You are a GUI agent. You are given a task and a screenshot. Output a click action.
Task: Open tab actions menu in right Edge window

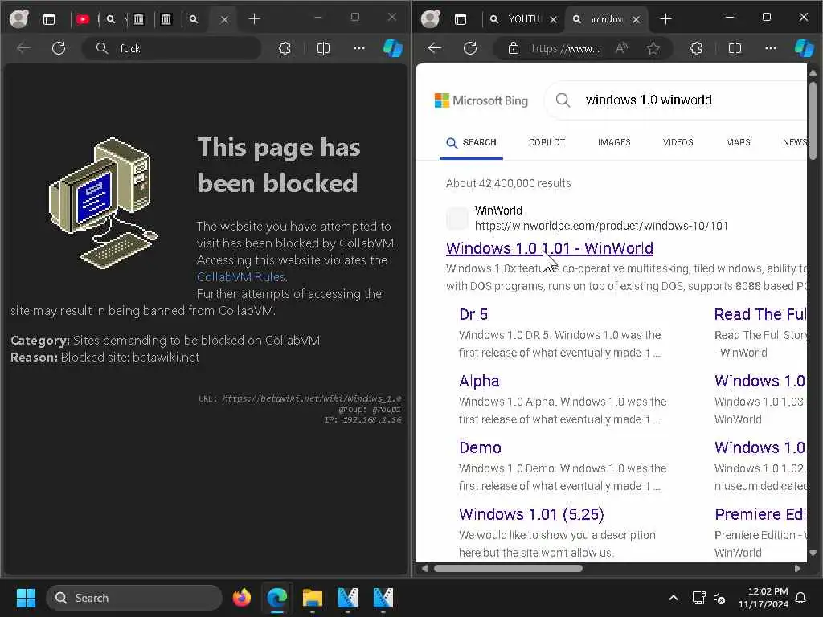coord(461,19)
